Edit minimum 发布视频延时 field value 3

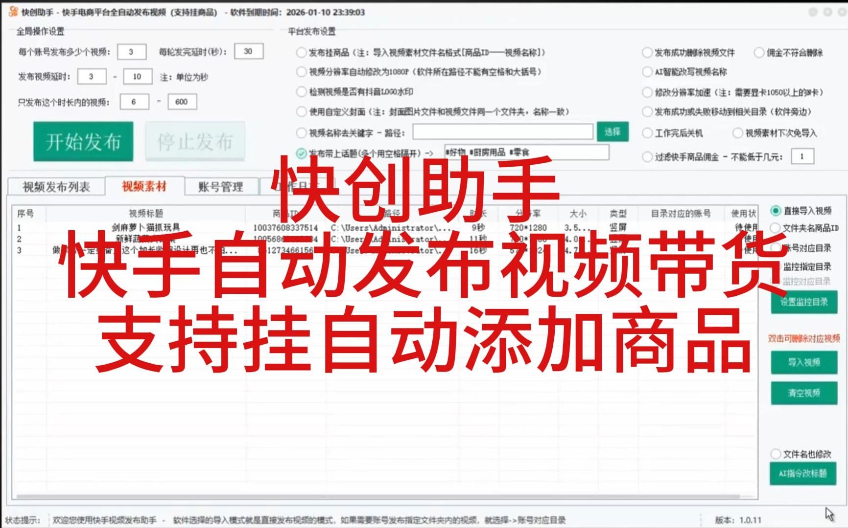pyautogui.click(x=91, y=76)
